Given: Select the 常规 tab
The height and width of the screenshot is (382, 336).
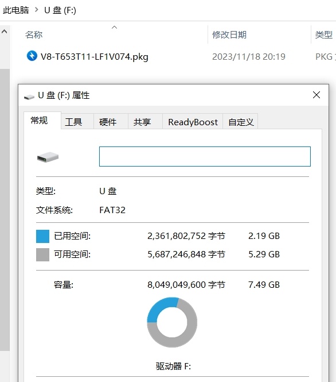Looking at the screenshot, I should tap(39, 121).
